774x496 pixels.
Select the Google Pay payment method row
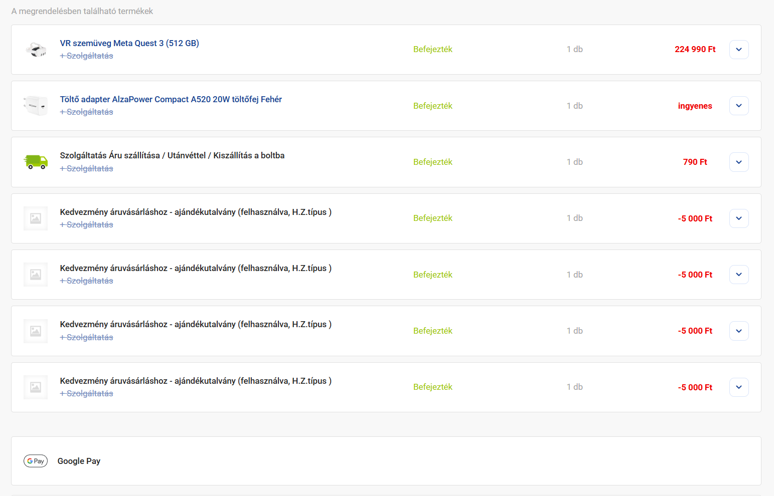(386, 461)
